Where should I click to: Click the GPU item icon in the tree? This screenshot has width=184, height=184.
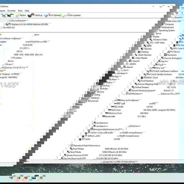145,46
